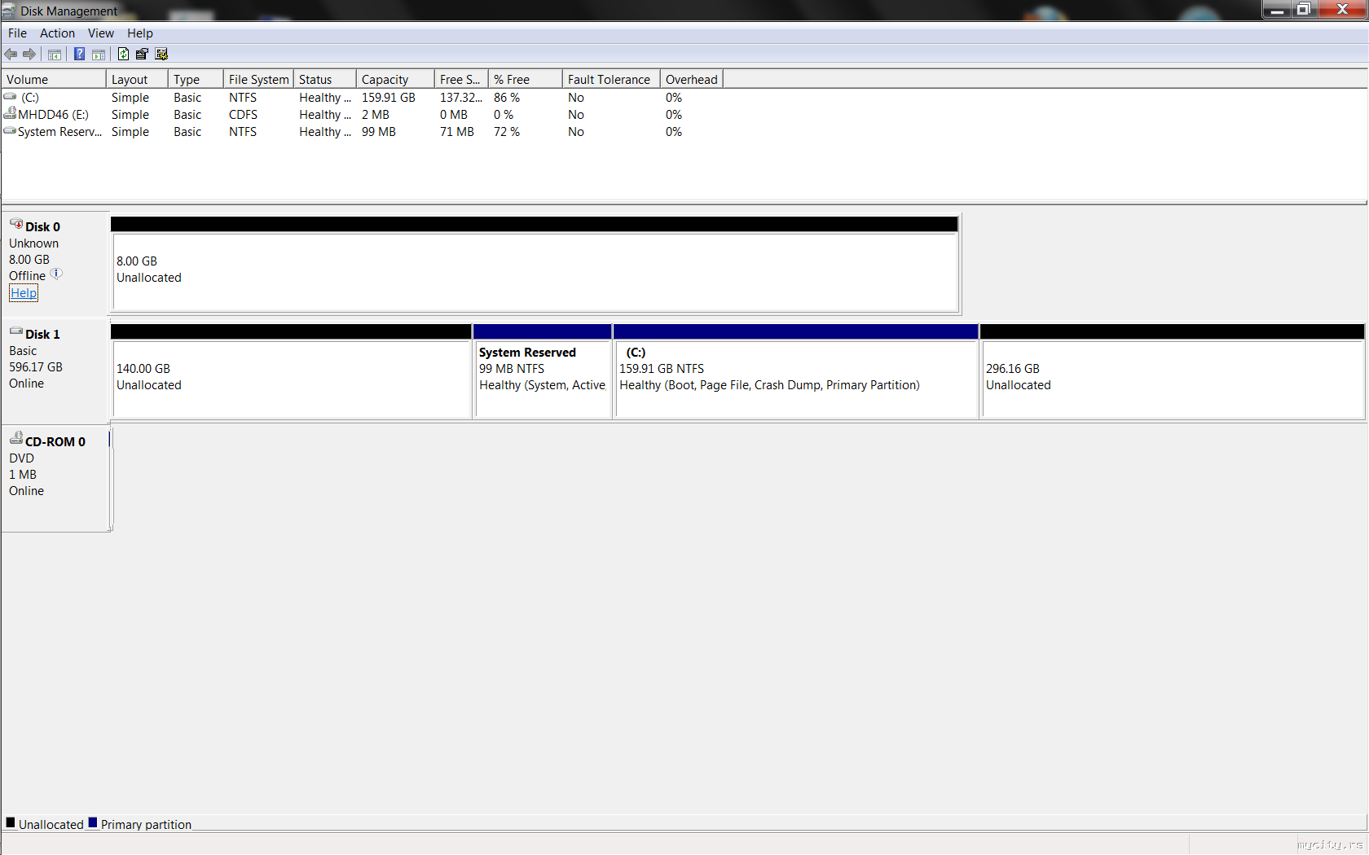The height and width of the screenshot is (855, 1369).
Task: Click the drive icon of the (C:) volume row
Action: pos(10,97)
